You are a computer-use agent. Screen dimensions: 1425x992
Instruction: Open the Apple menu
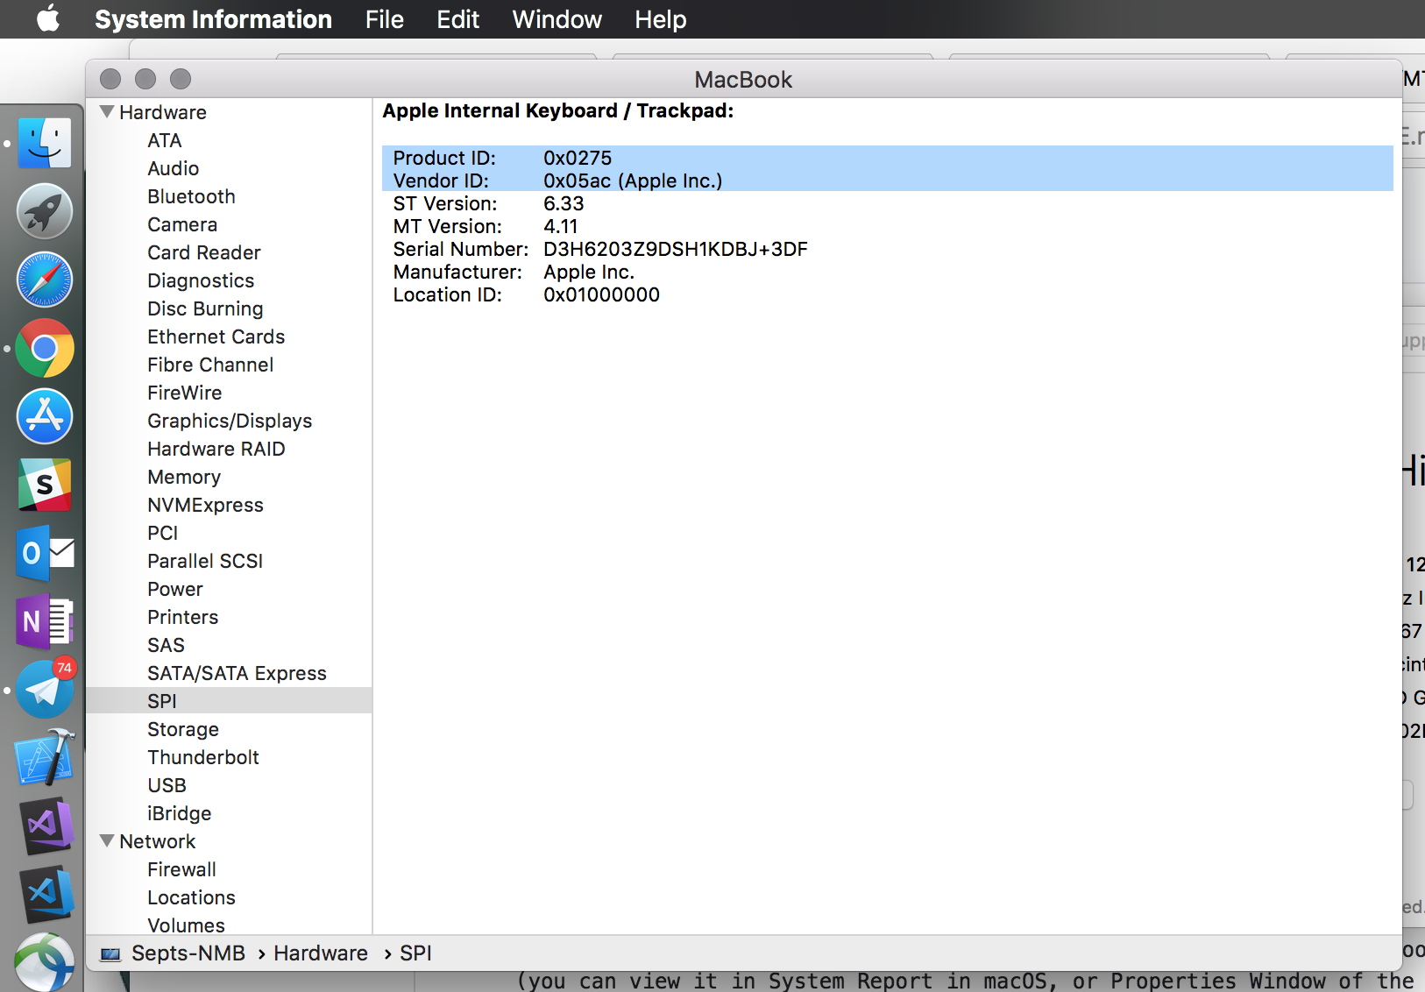[x=48, y=18]
